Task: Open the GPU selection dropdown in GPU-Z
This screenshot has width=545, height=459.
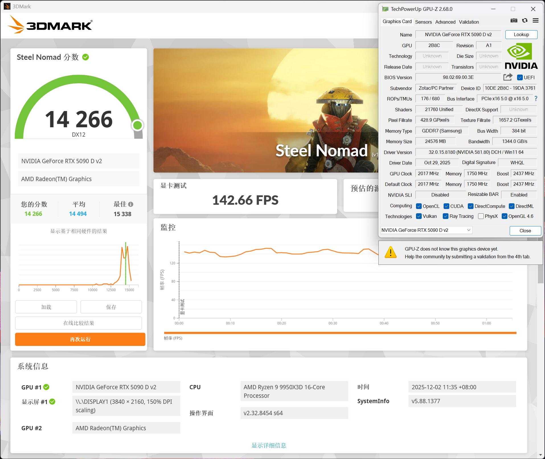Action: click(426, 230)
